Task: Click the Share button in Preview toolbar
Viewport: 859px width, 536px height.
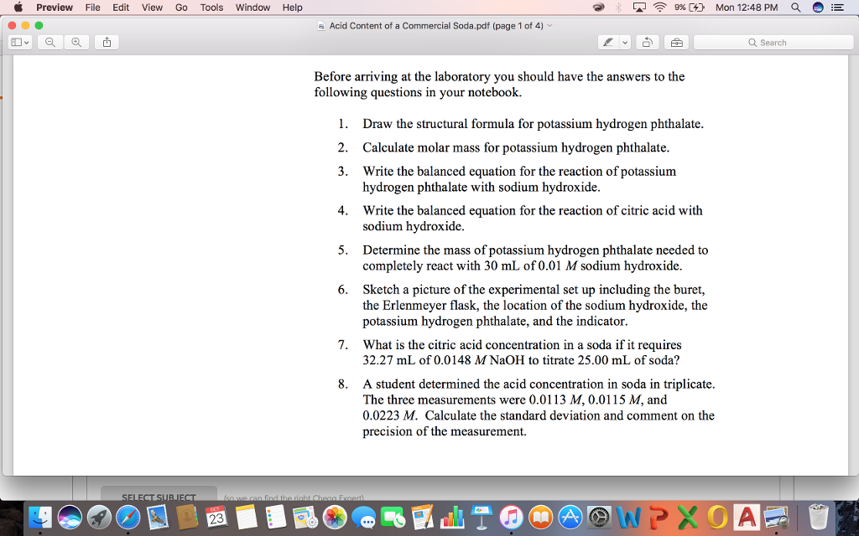Action: pos(107,42)
